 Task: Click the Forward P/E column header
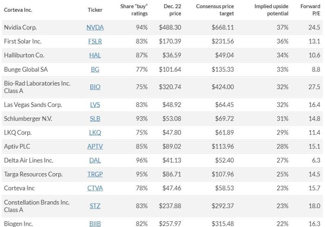point(310,10)
